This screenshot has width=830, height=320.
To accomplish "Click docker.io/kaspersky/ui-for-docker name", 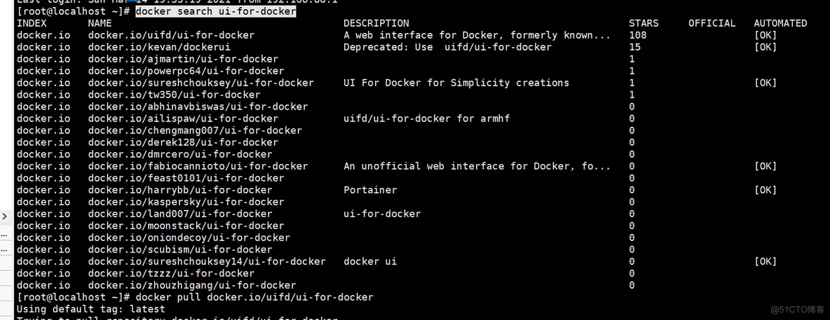I will (x=186, y=202).
